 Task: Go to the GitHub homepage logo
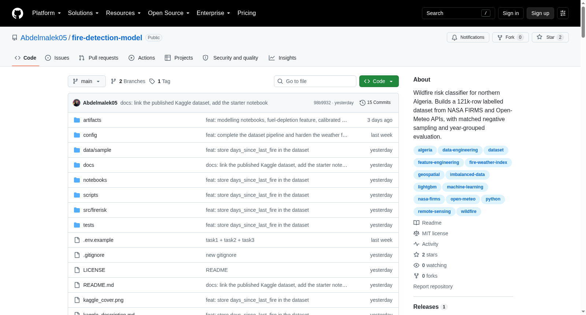pos(18,13)
